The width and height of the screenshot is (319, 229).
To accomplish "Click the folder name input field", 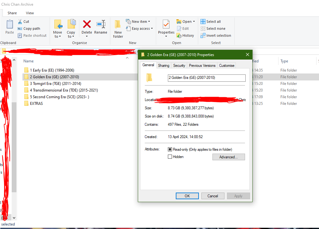I will [x=206, y=78].
